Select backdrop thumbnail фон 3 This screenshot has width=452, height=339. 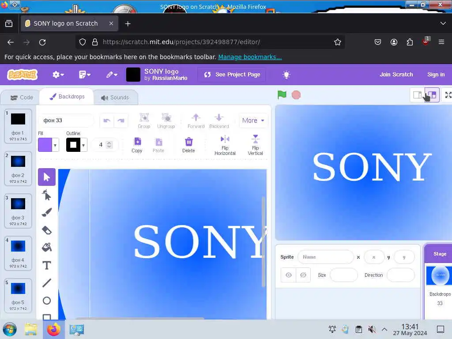coord(18,211)
